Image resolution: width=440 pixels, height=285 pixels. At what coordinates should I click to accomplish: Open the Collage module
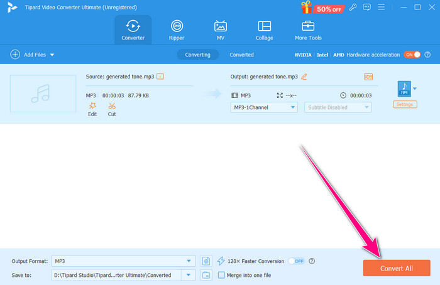click(264, 30)
